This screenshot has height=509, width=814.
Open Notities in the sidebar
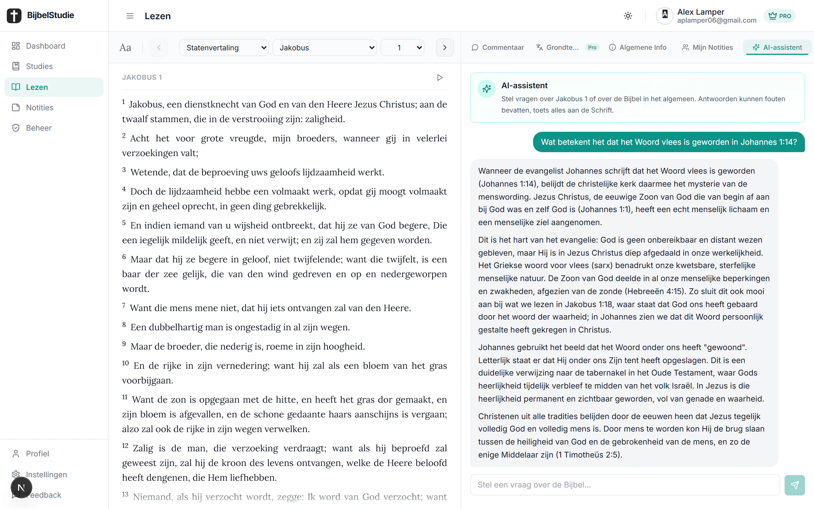click(54, 107)
